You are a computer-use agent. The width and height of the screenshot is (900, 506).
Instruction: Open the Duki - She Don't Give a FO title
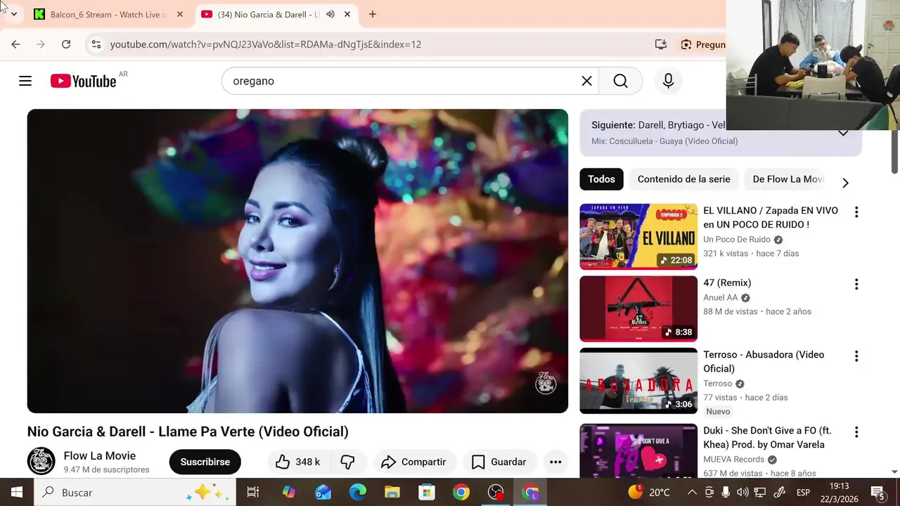pyautogui.click(x=767, y=437)
